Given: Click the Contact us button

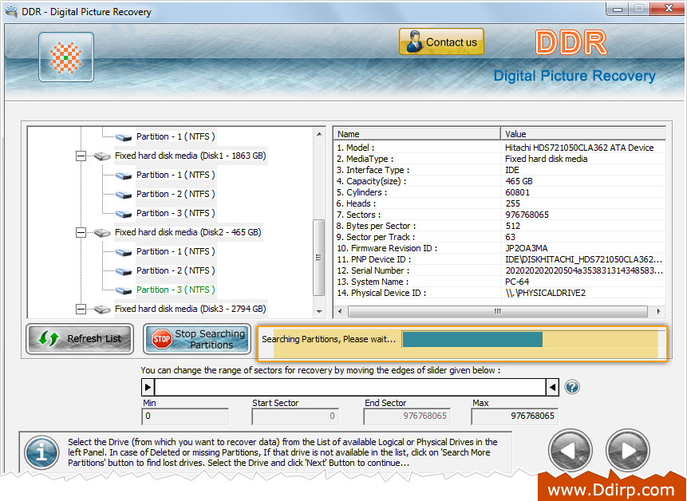Looking at the screenshot, I should pyautogui.click(x=441, y=41).
